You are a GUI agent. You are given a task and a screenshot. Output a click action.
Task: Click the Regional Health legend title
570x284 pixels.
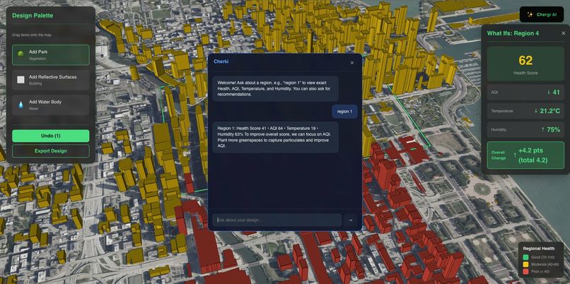pos(539,249)
